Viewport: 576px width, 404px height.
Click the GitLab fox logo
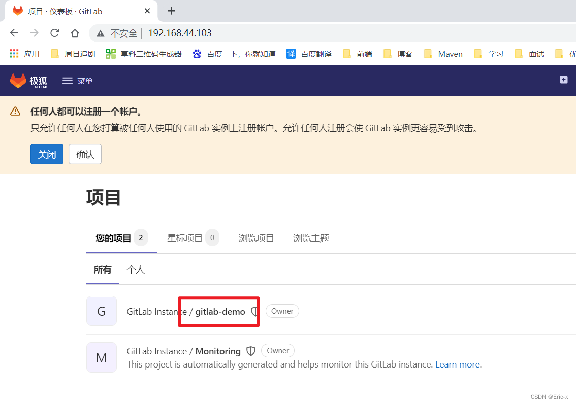coord(18,81)
